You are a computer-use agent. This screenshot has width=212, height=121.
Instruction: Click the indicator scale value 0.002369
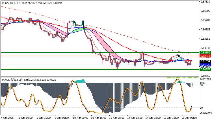205,79
